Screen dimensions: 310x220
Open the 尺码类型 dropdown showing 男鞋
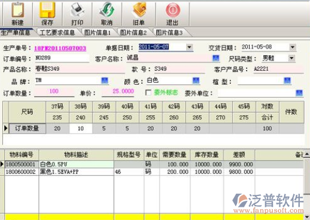(x=291, y=58)
